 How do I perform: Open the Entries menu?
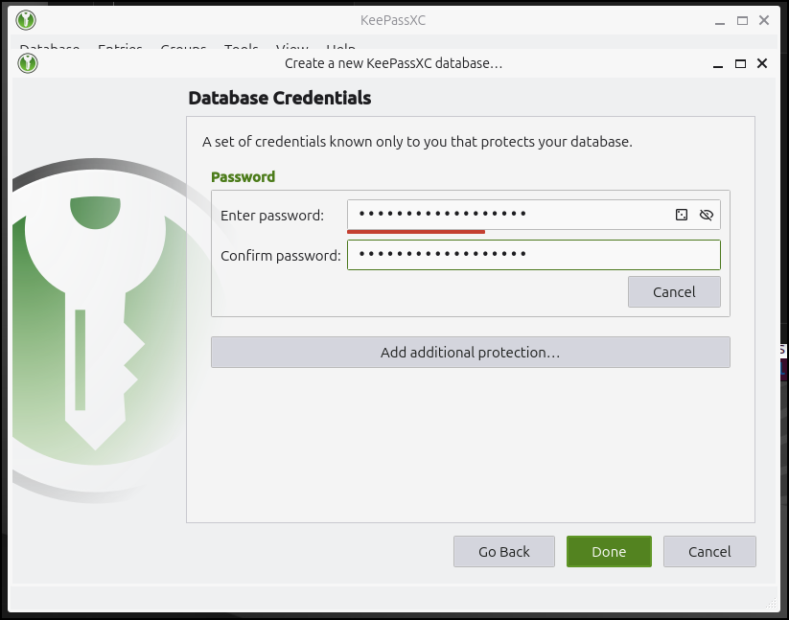[x=120, y=49]
